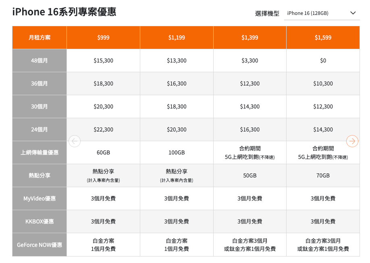
Task: Click the 熱點分享 row label in gray column
Action: coord(39,175)
